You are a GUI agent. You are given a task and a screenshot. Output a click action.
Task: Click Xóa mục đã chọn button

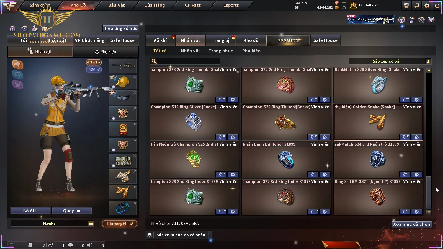coord(411,224)
